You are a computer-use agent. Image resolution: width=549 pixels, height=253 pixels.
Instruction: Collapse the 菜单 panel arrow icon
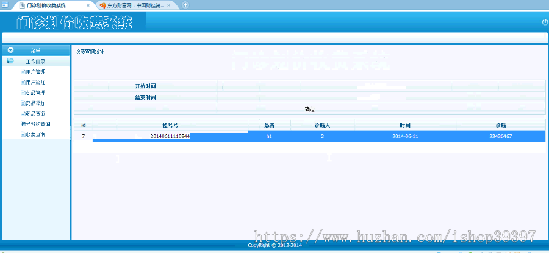pos(10,50)
